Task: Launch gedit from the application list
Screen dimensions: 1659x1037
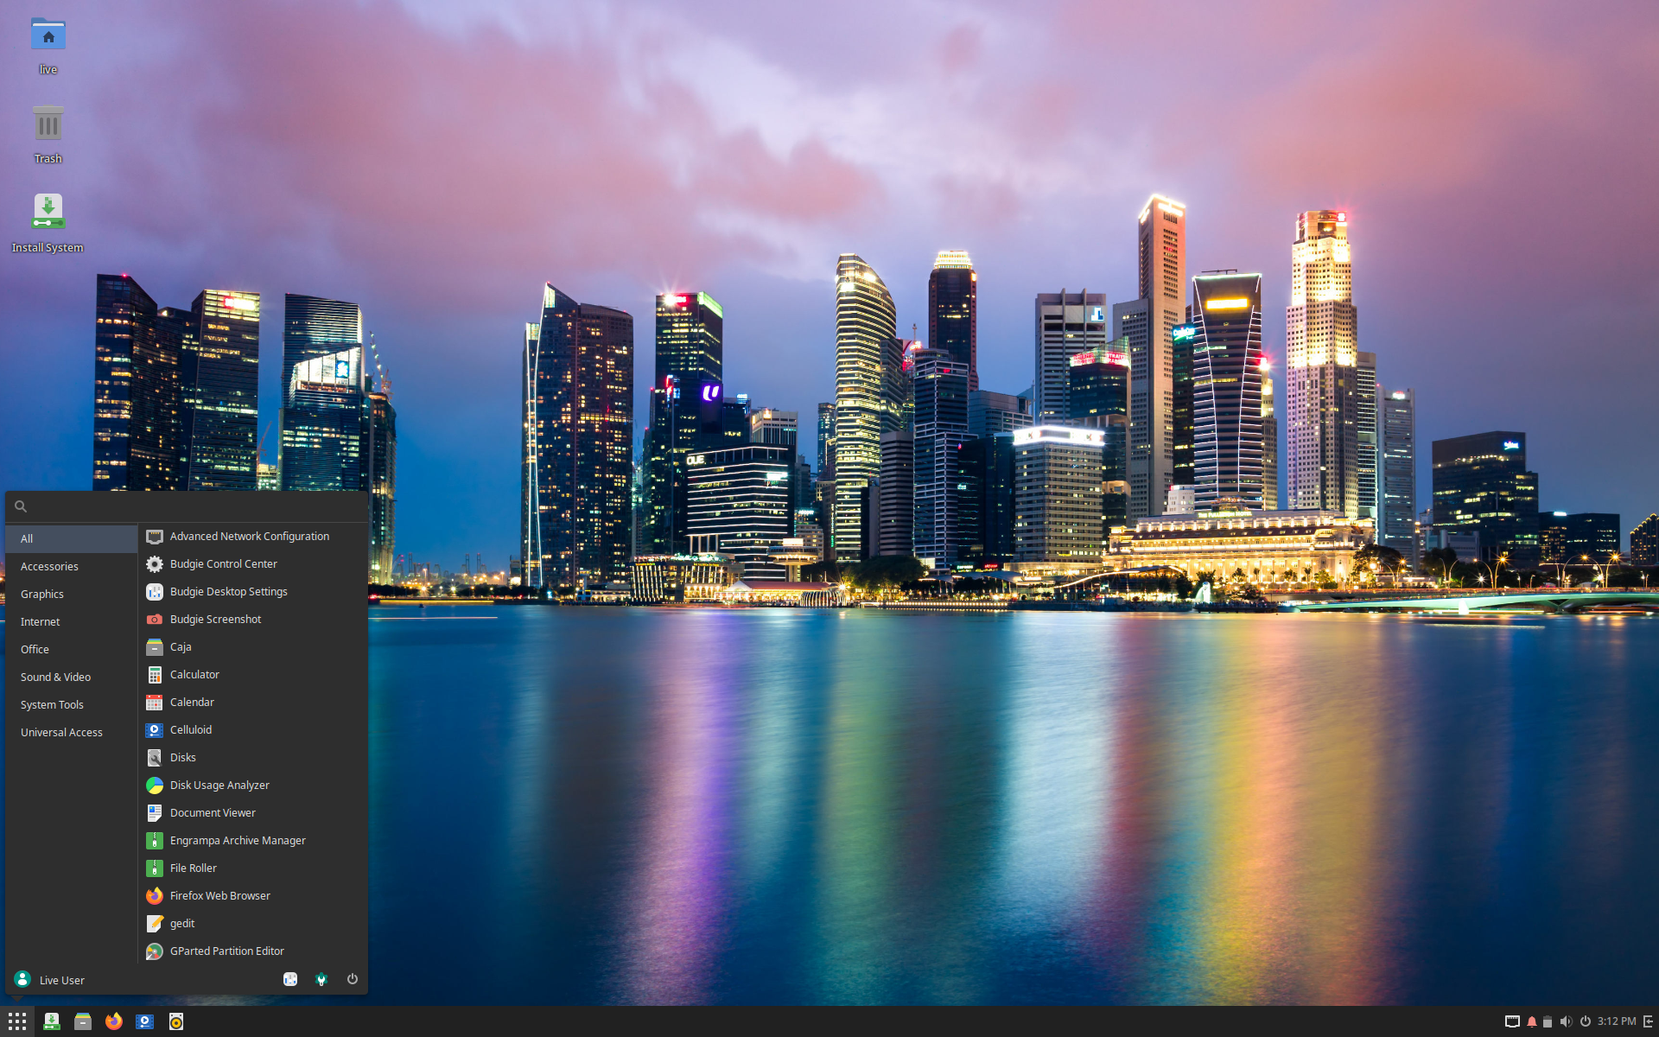Action: tap(252, 924)
